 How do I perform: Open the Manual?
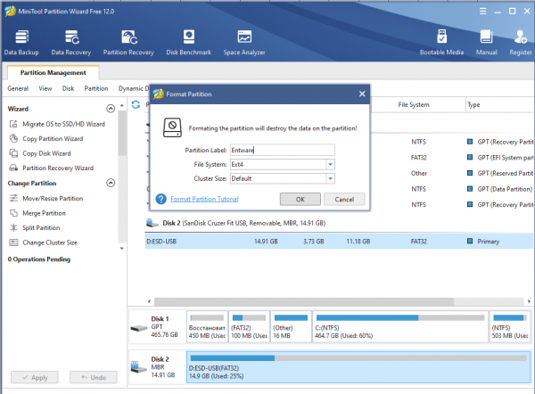487,42
